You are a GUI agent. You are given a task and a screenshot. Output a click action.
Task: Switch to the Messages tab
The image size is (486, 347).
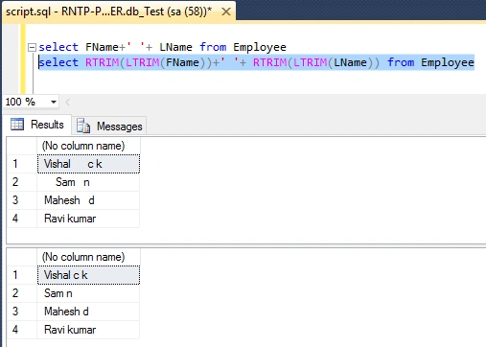tap(110, 127)
